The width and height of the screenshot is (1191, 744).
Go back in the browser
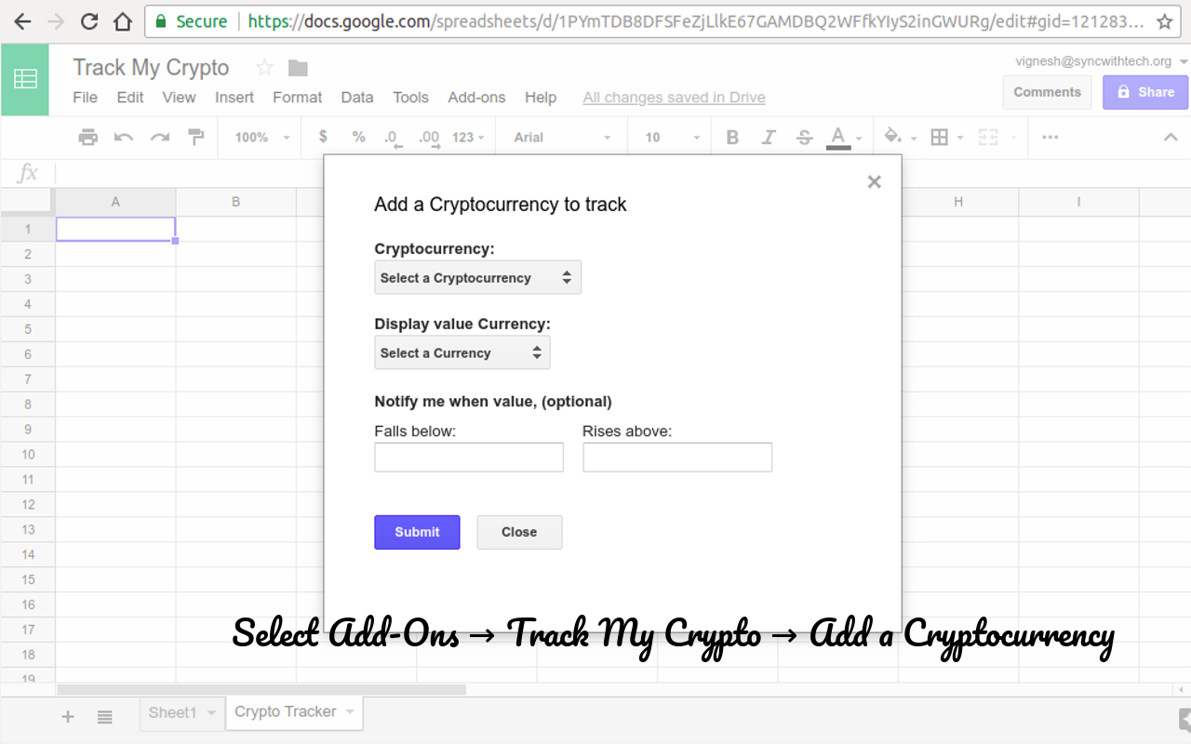coord(22,21)
